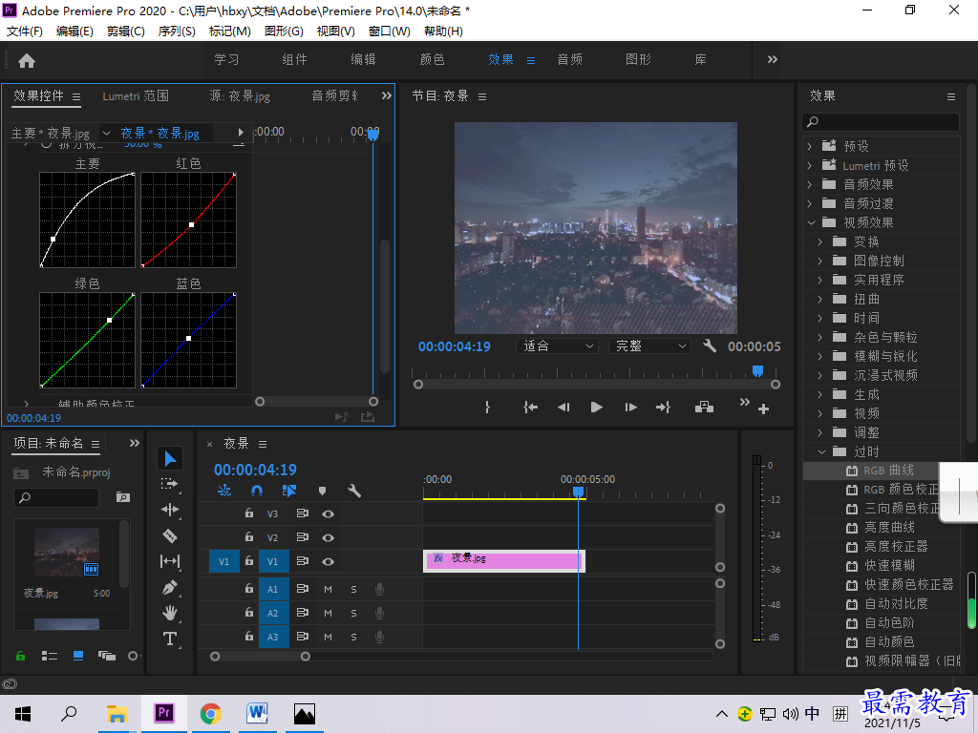The height and width of the screenshot is (733, 978).
Task: Select the Slip tool
Action: point(170,561)
